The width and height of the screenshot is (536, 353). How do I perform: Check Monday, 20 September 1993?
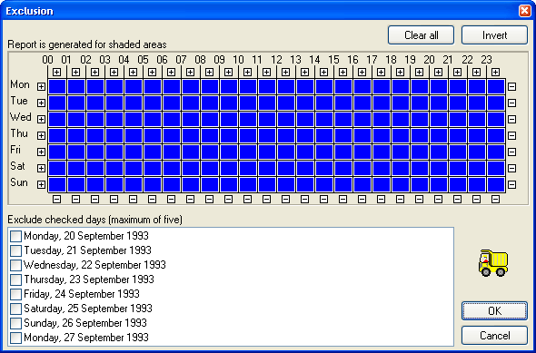click(15, 236)
